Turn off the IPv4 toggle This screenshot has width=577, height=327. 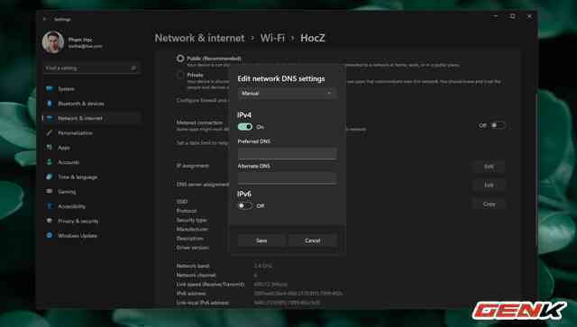tap(244, 127)
